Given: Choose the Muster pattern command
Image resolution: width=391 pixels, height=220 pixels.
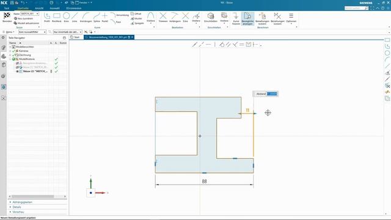Looking at the screenshot, I should [136, 18].
